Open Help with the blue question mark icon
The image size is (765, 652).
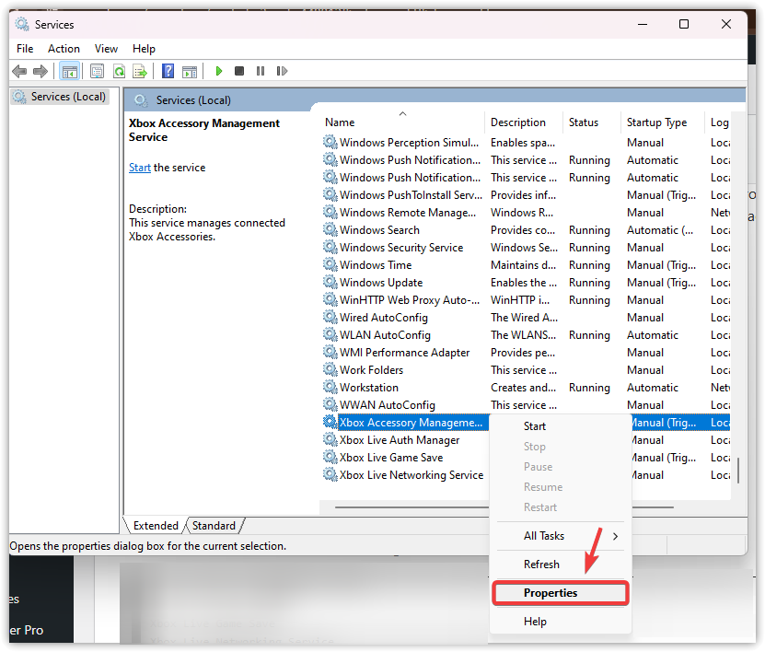point(168,71)
